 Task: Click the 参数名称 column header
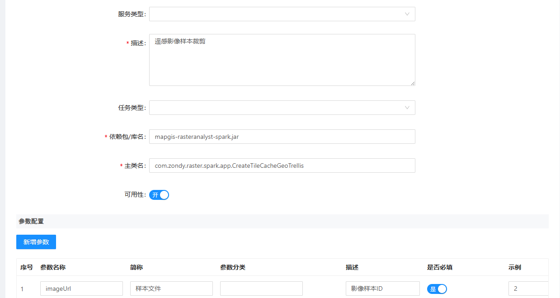point(53,267)
